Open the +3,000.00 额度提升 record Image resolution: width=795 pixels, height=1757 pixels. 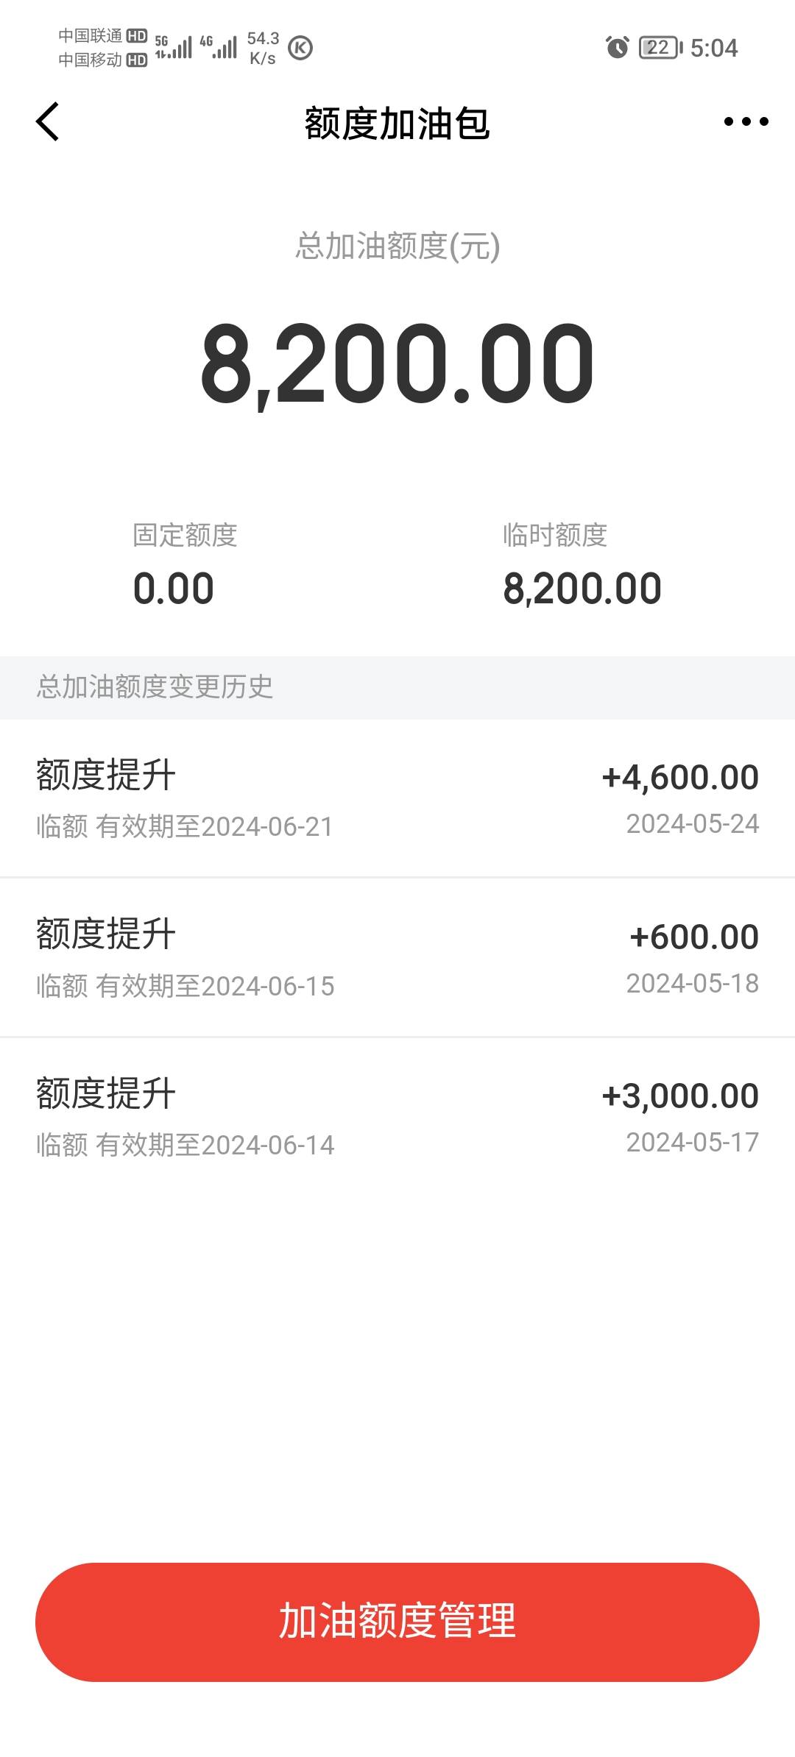397,1117
